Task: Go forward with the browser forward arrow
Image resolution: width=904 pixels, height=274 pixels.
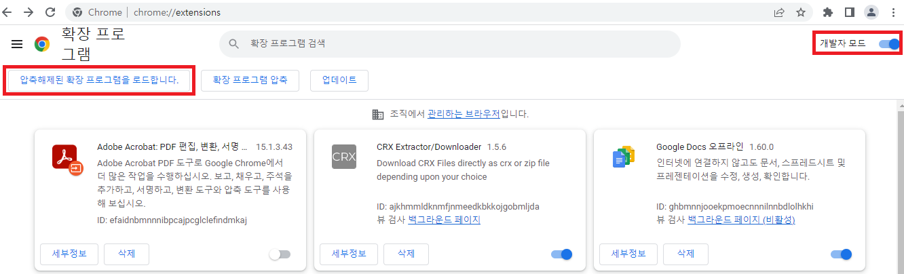Action: click(x=29, y=12)
